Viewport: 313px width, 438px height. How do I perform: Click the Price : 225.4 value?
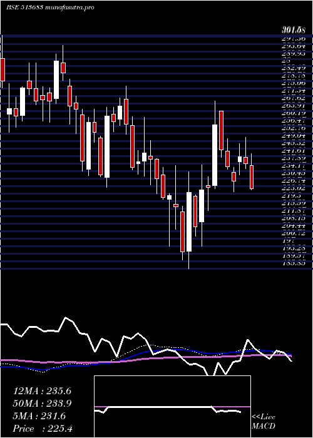click(x=43, y=429)
